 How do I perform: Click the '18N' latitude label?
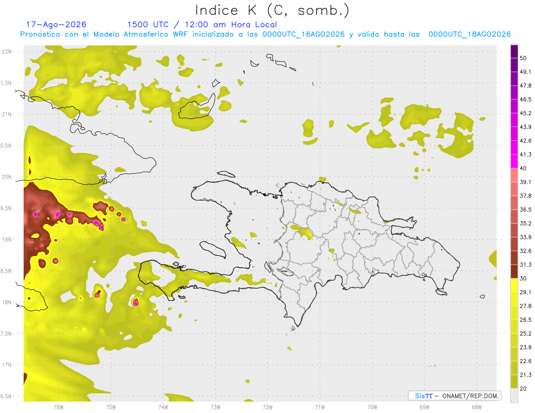click(x=8, y=303)
